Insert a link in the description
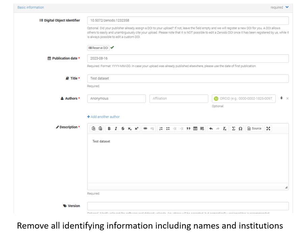Viewport: 303px width, 236px height. [x=145, y=128]
